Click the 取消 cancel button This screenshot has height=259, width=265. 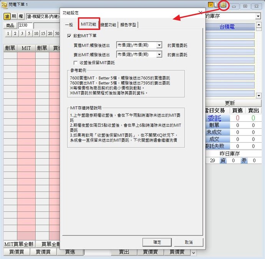188,242
